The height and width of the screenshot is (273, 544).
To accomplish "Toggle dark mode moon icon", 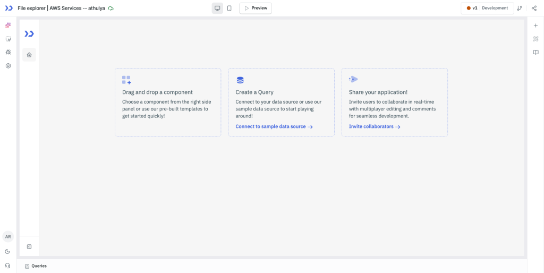I will (8, 252).
